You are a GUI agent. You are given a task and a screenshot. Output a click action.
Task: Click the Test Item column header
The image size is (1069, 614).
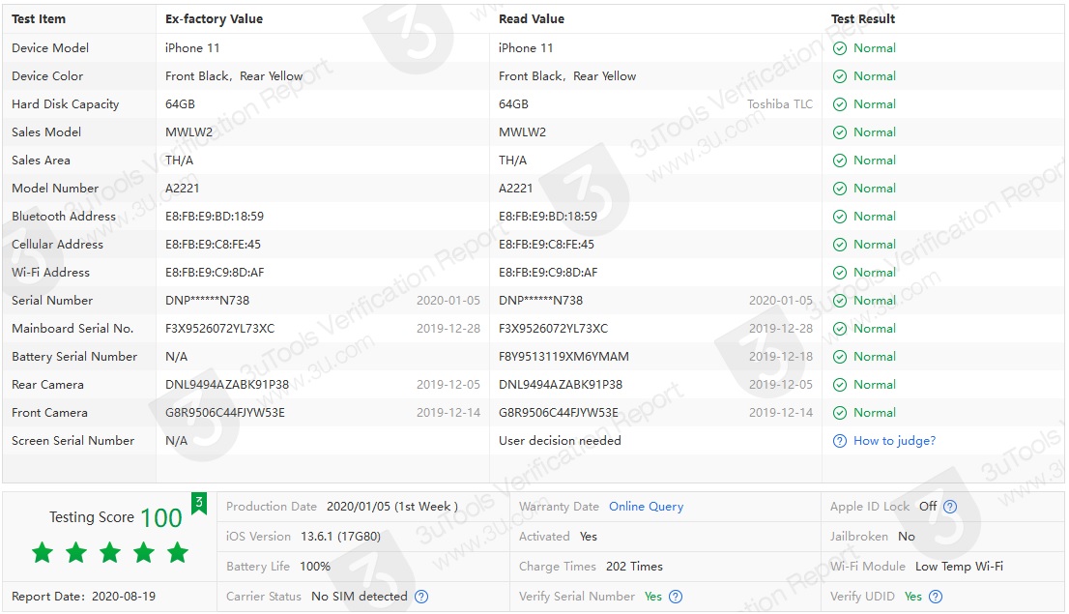[x=38, y=19]
